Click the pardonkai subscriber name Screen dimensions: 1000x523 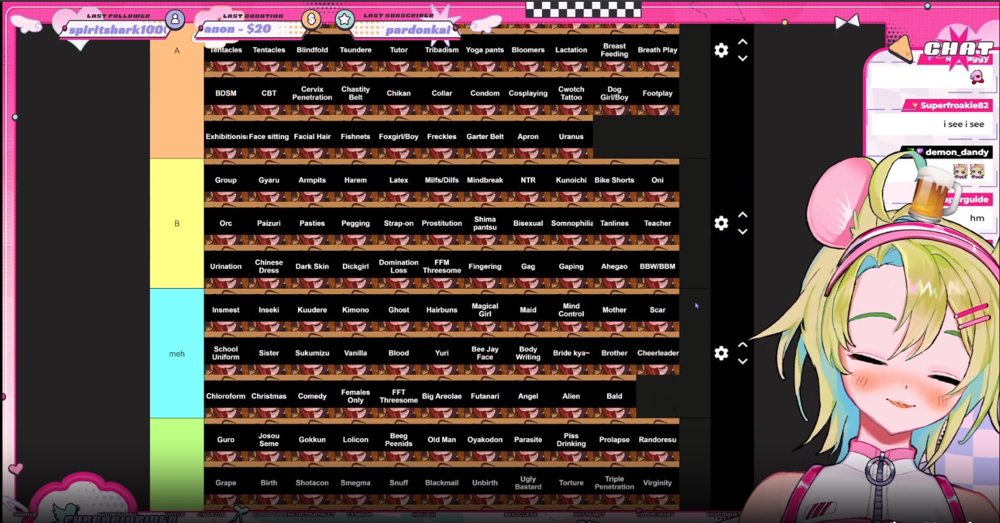point(418,30)
